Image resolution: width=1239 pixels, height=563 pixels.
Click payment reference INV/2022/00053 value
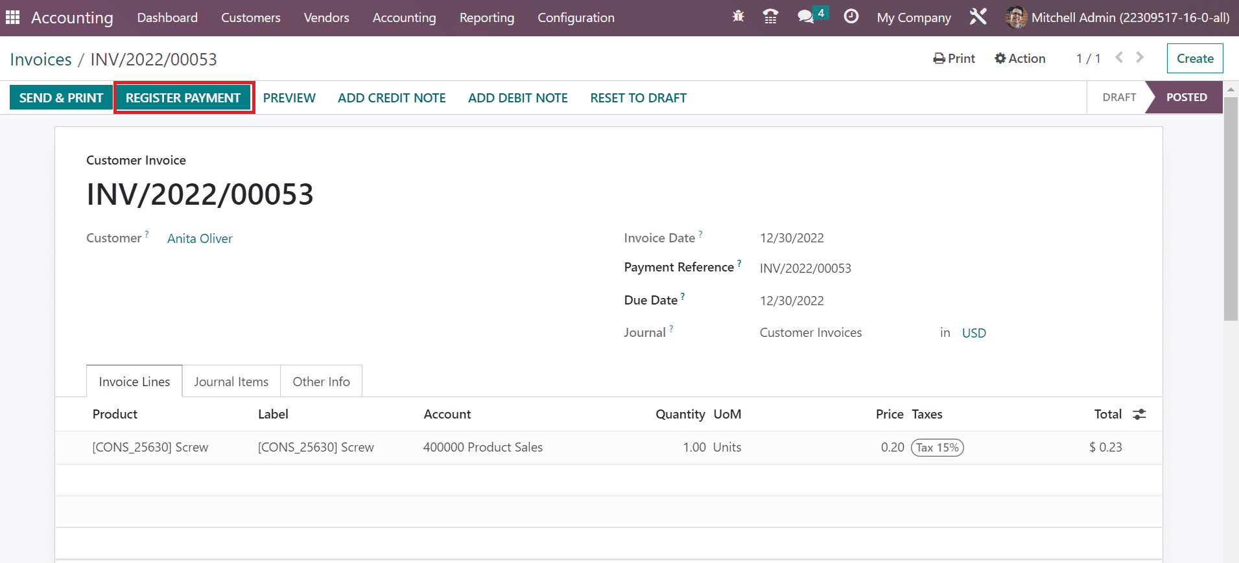pyautogui.click(x=805, y=268)
